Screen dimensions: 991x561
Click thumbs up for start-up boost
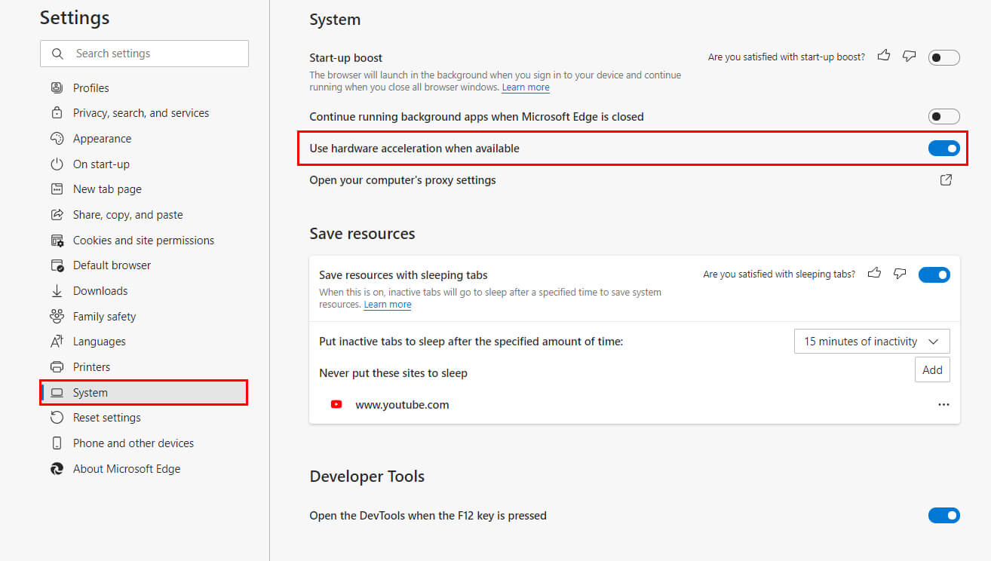point(885,56)
